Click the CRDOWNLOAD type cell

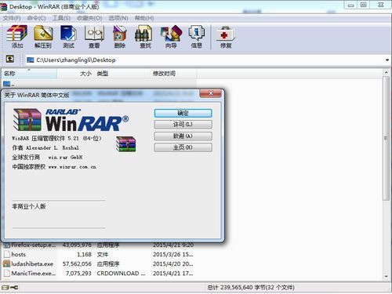point(121,273)
